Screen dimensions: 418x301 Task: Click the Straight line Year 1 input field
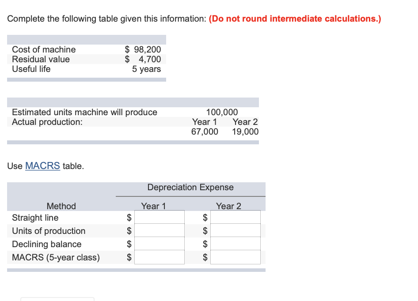tap(159, 217)
